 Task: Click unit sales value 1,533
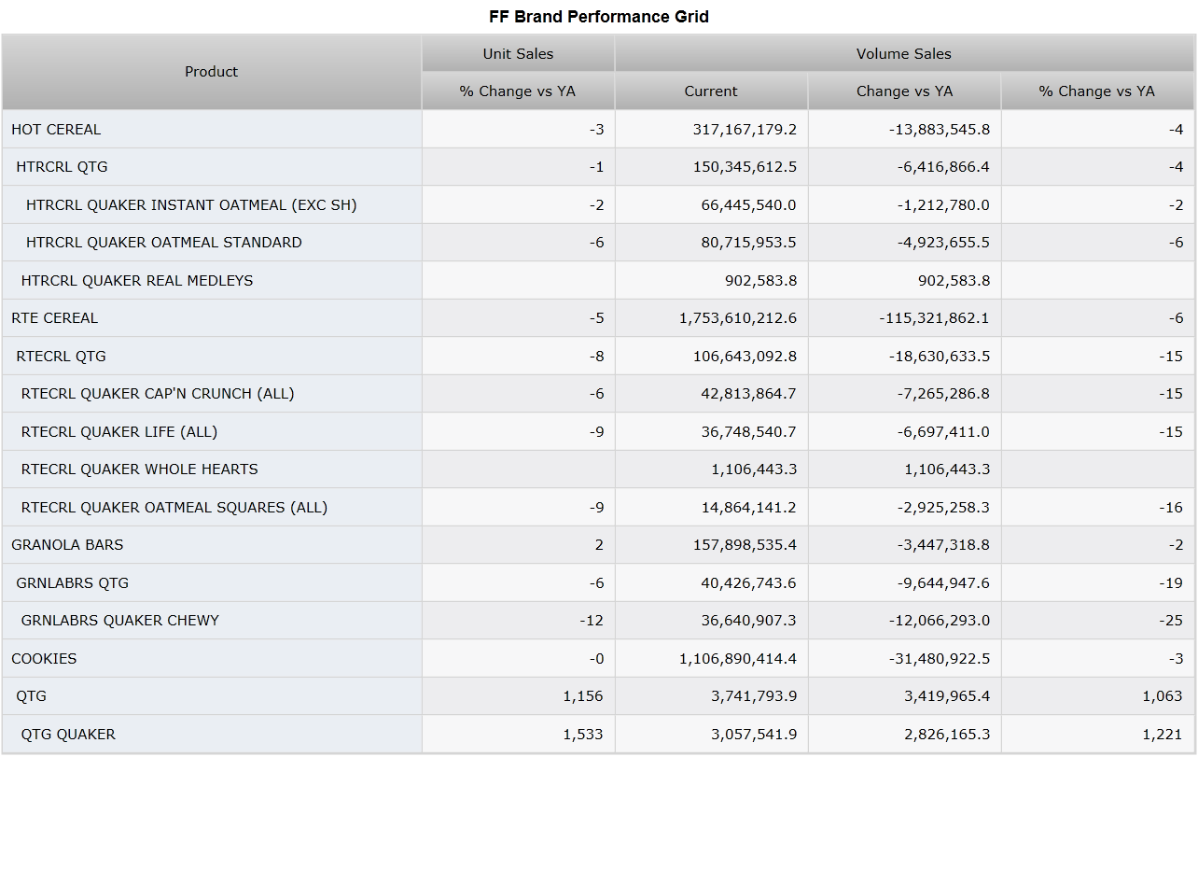[x=583, y=735]
